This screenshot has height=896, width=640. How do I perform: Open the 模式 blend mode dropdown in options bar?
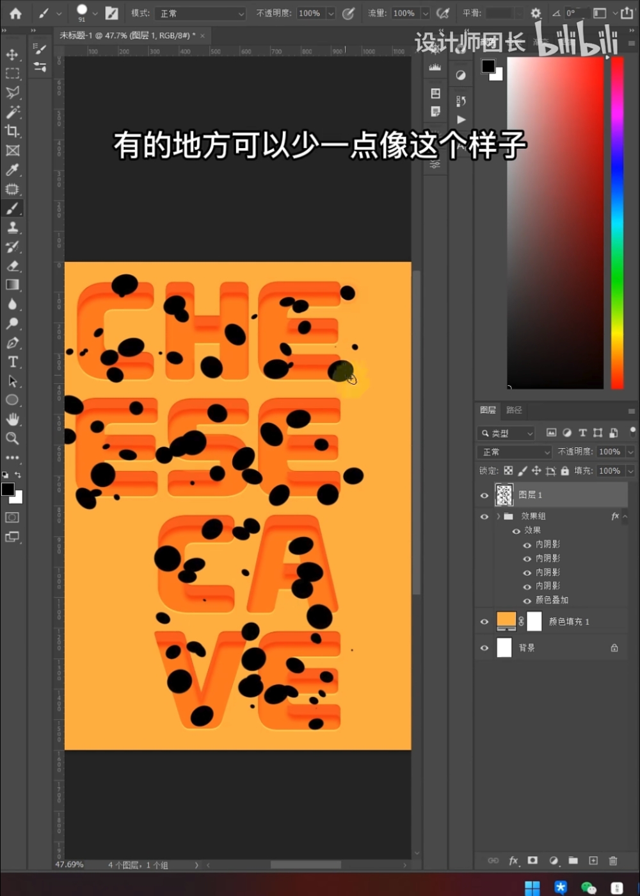coord(200,13)
